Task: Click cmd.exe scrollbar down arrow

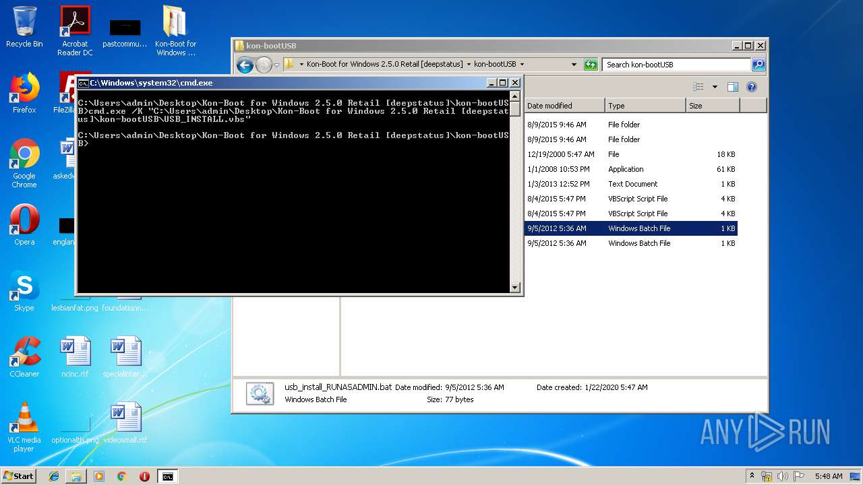Action: (x=515, y=287)
